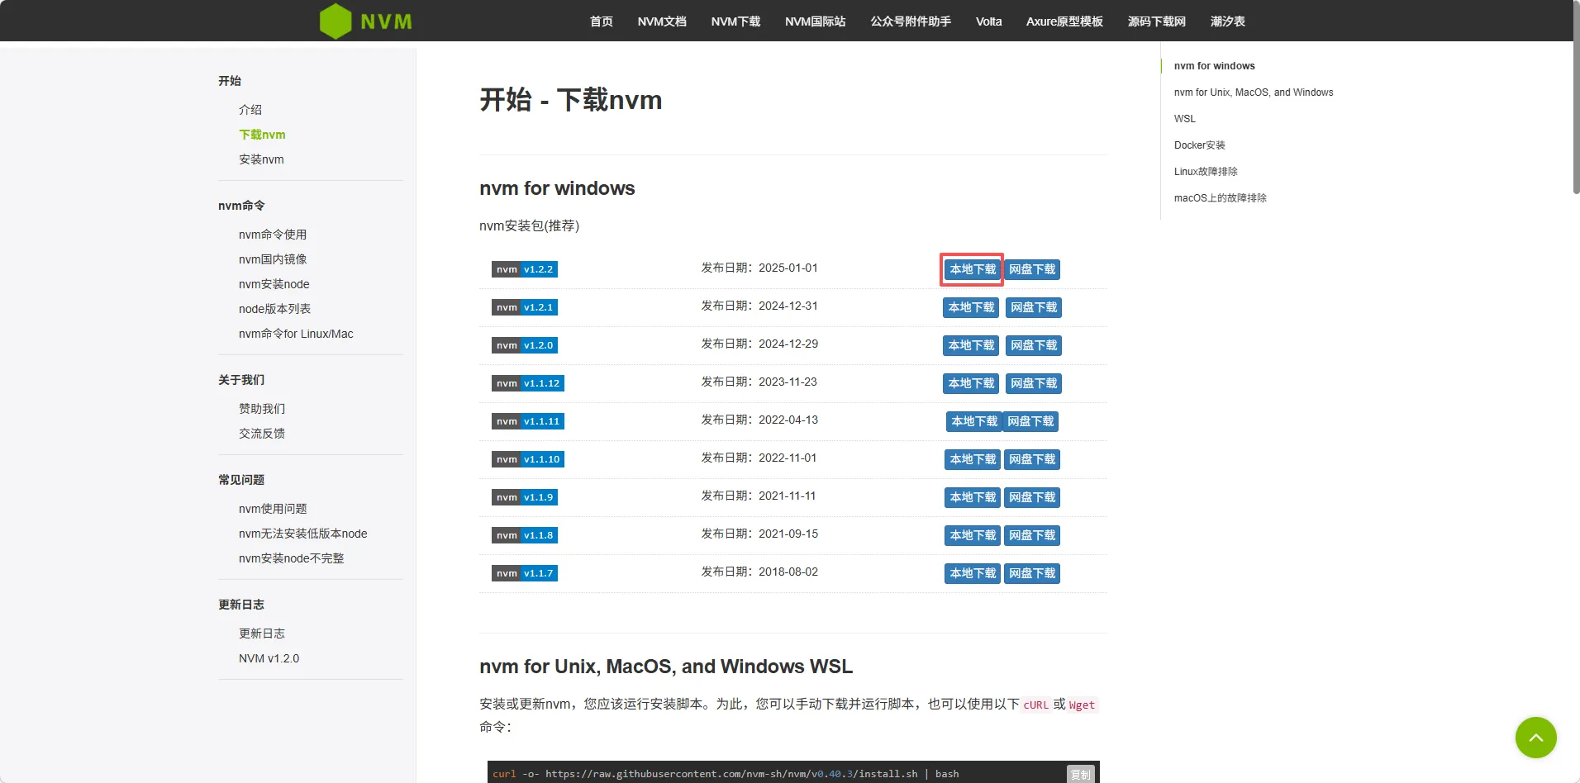The height and width of the screenshot is (783, 1580).
Task: Jump to Docker安装 in page outline
Action: 1199,145
